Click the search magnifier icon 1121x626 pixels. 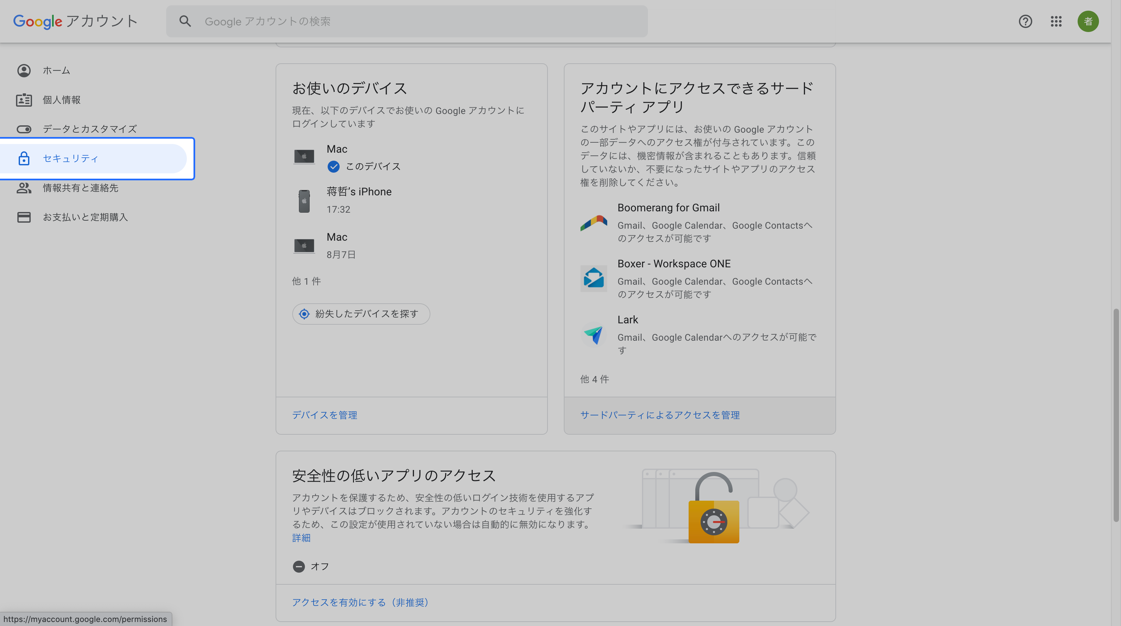tap(185, 21)
